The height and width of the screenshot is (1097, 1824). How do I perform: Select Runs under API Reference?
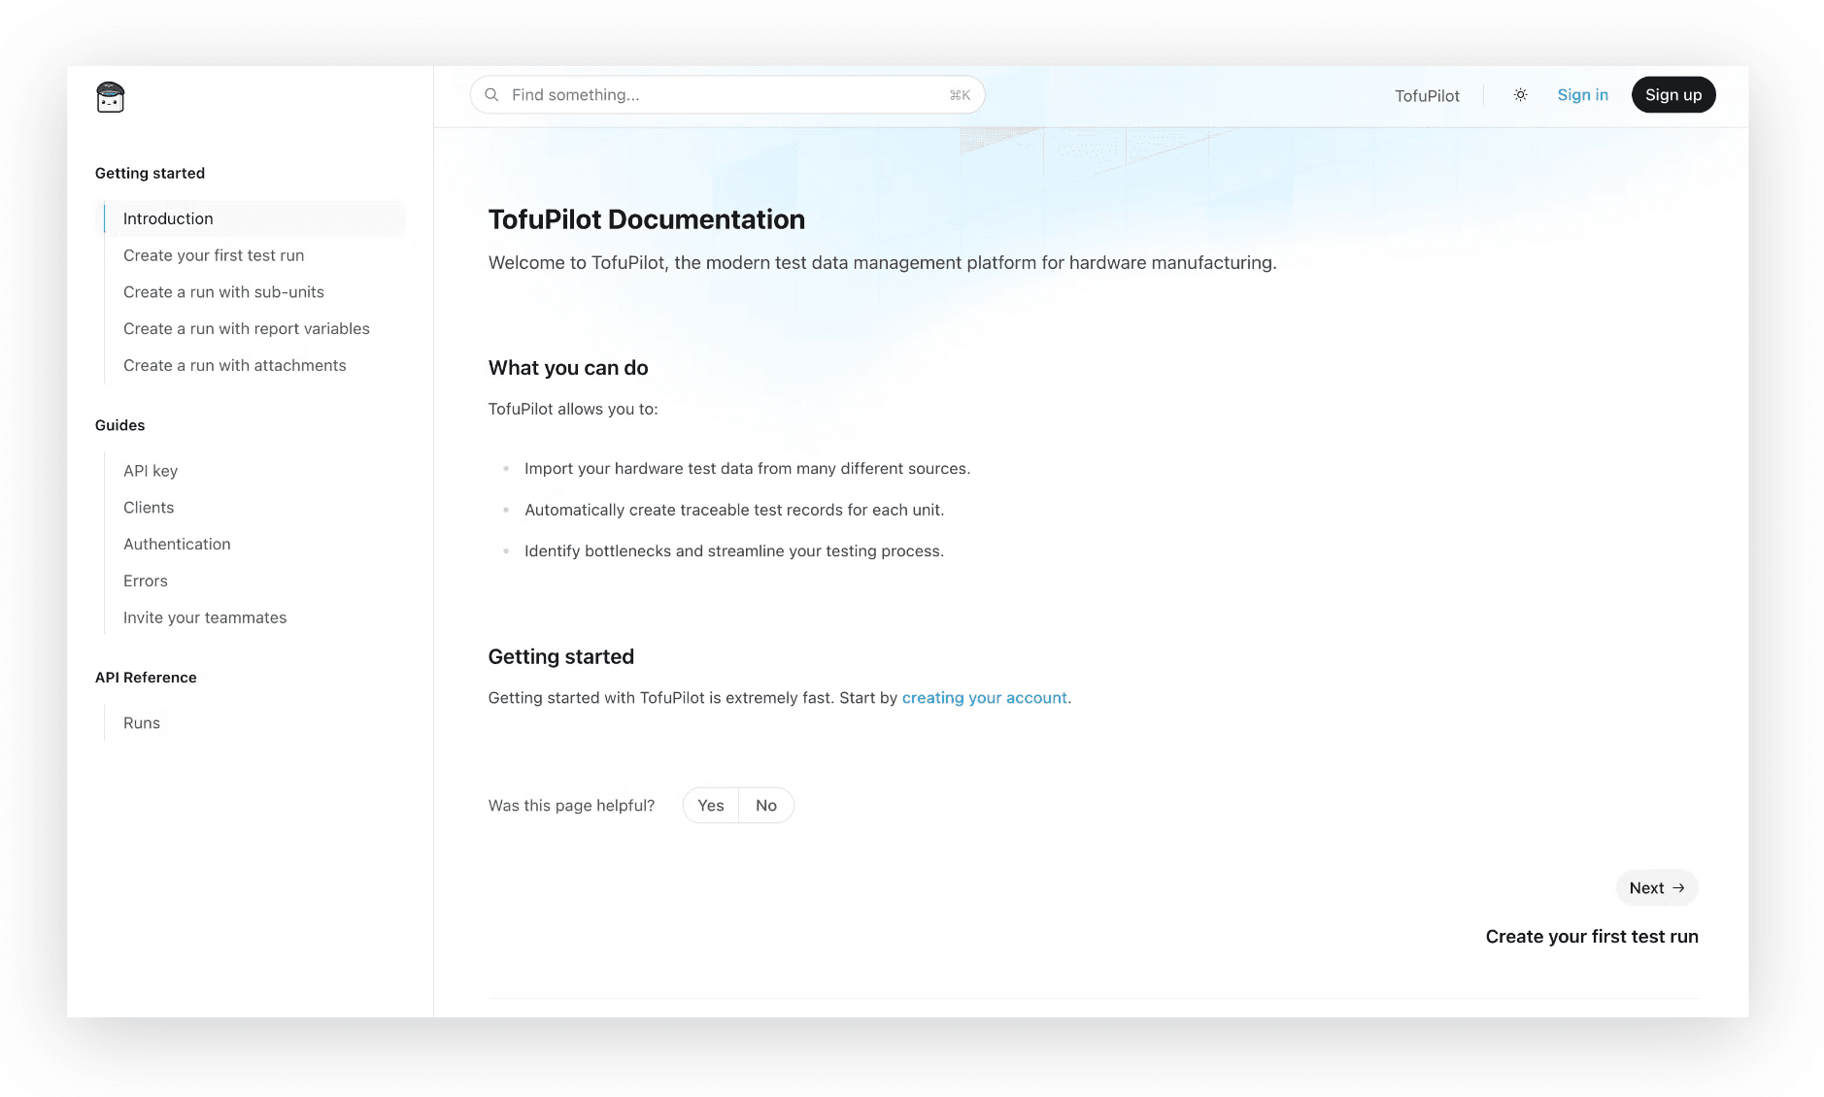coord(142,722)
